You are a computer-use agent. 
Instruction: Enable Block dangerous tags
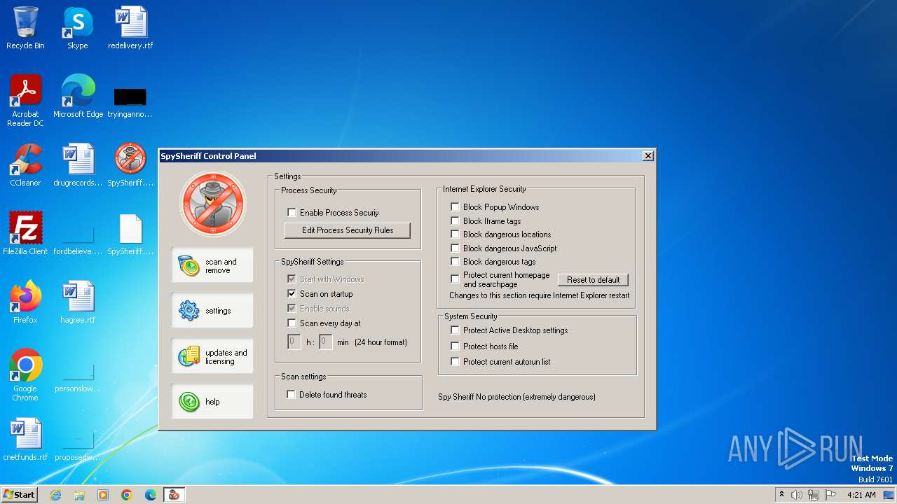(456, 262)
